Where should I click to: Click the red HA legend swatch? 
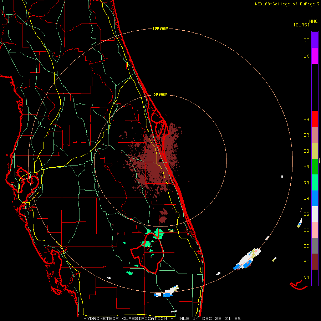[315, 119]
